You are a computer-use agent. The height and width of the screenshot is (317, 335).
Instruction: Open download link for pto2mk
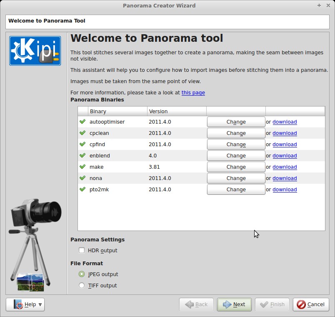click(x=285, y=190)
